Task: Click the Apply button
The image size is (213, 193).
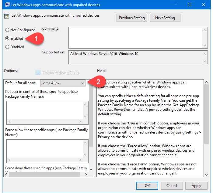Action: [x=196, y=185]
